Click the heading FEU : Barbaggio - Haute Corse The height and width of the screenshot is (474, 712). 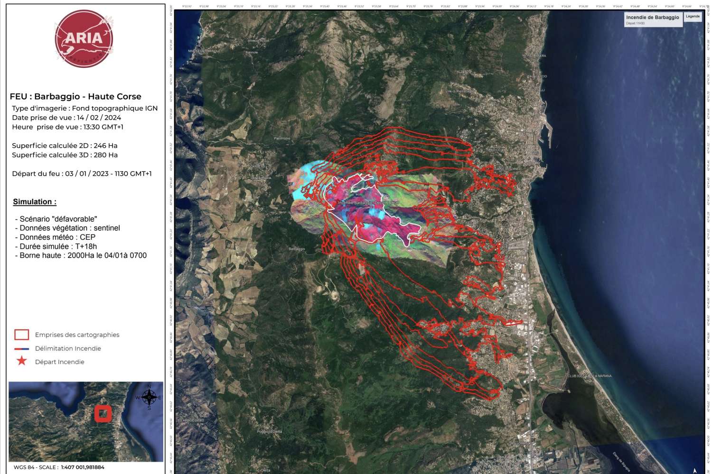[x=75, y=96]
